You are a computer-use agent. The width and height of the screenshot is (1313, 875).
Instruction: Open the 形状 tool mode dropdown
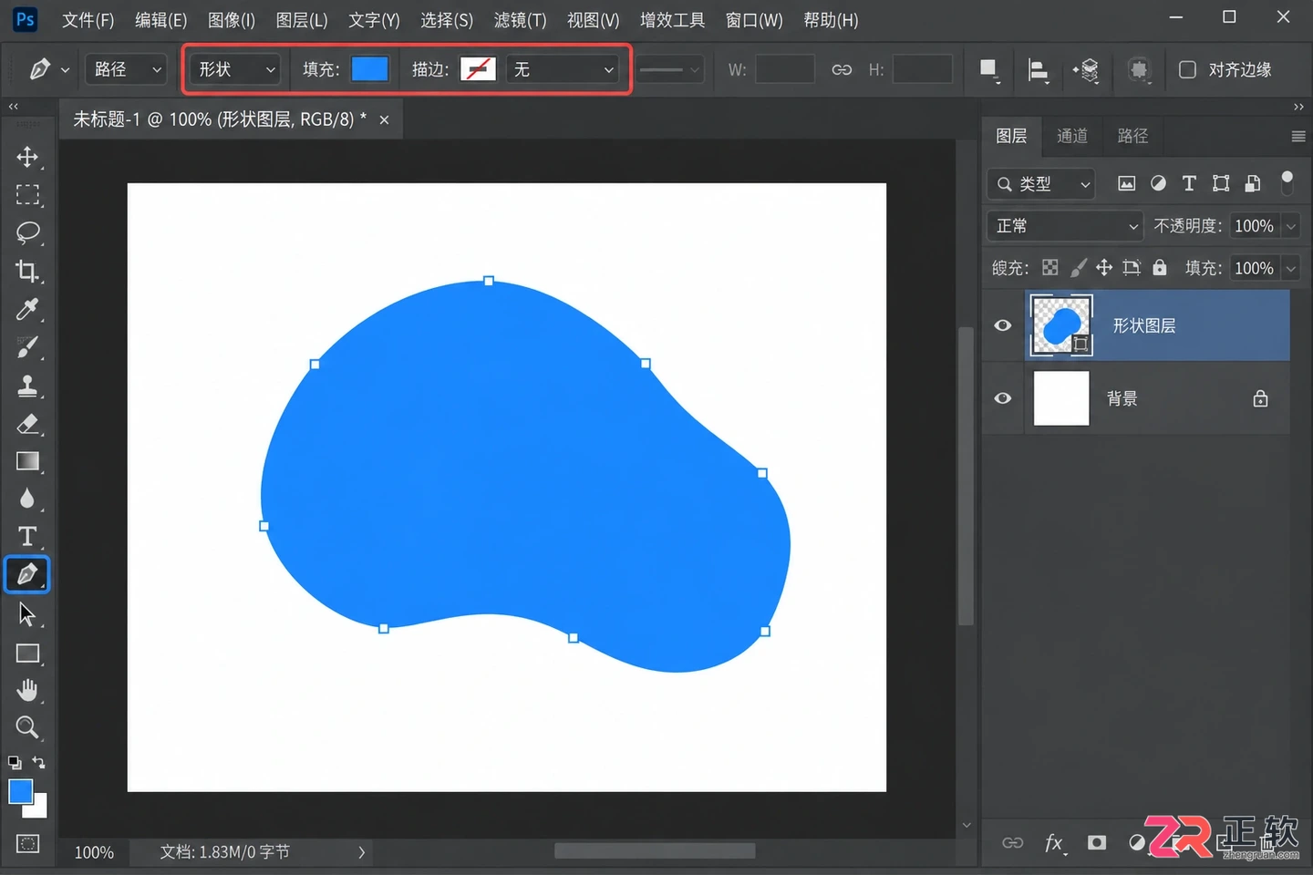[x=234, y=69]
